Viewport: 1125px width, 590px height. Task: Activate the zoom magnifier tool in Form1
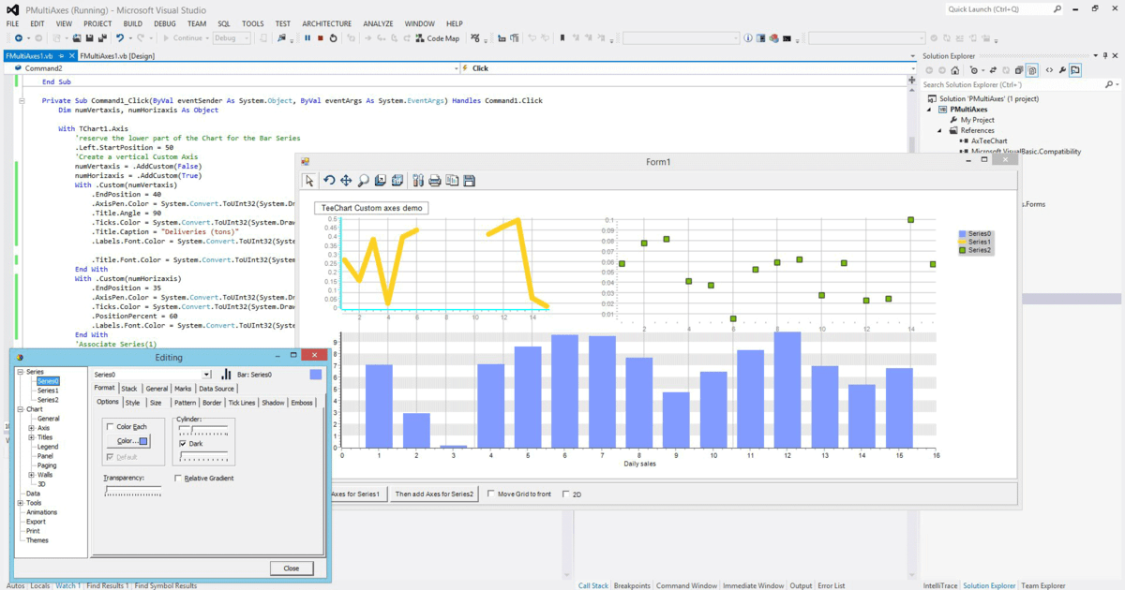362,180
